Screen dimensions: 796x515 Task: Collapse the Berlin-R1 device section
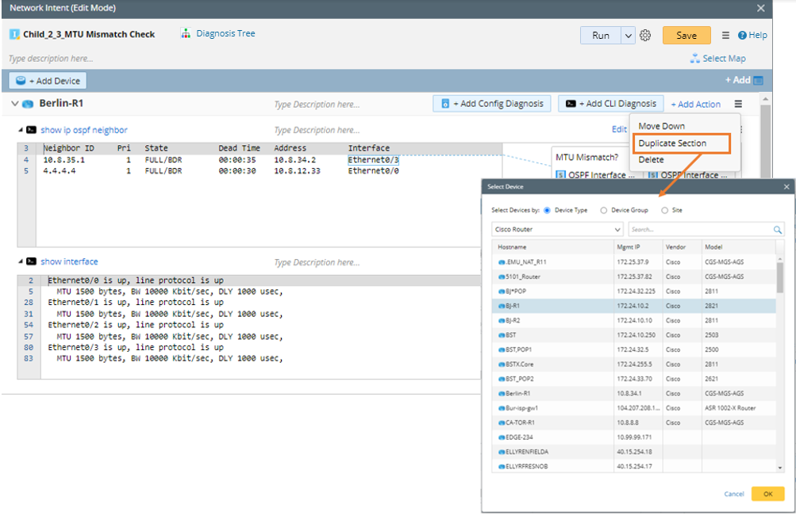(x=15, y=104)
